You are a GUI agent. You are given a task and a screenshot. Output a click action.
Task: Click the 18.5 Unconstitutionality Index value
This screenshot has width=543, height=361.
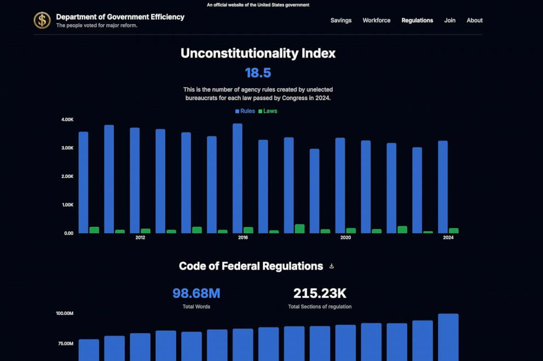[258, 73]
